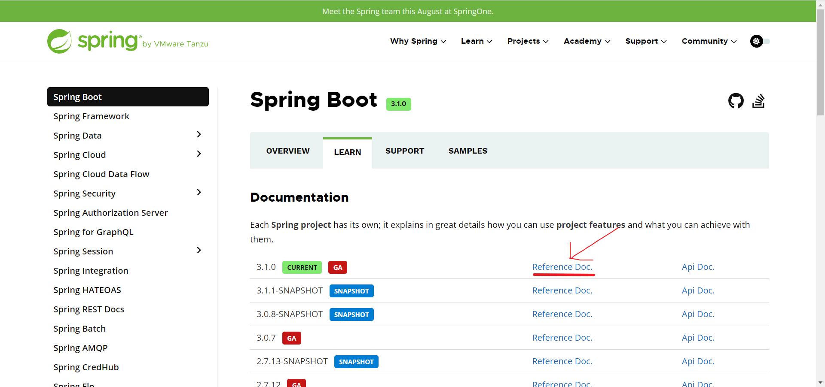
Task: Expand the Support navigation menu
Action: [646, 41]
